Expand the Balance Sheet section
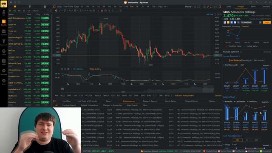272x153 pixels. click(x=230, y=97)
